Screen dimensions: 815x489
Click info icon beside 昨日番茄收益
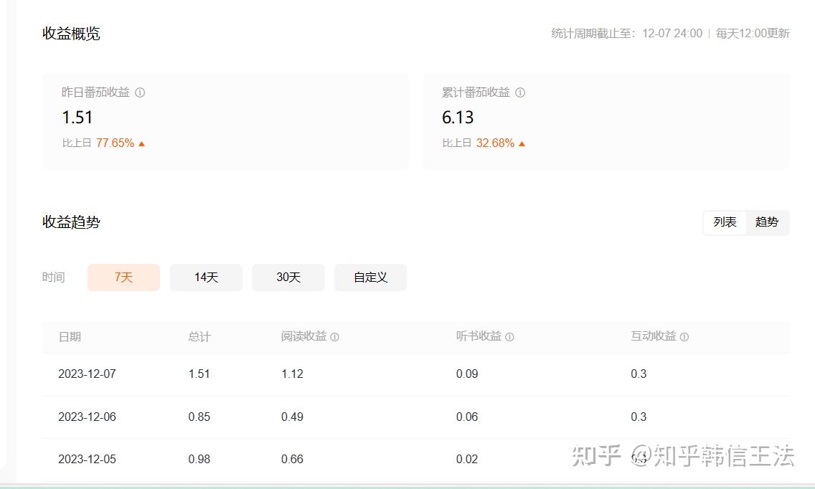[140, 92]
